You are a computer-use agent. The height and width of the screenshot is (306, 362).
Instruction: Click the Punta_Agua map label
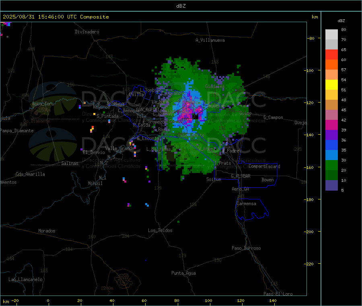(183, 273)
